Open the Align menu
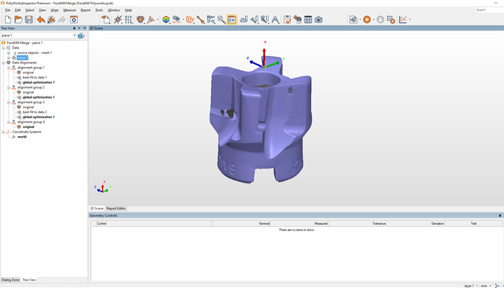The height and width of the screenshot is (288, 504). 55,10
